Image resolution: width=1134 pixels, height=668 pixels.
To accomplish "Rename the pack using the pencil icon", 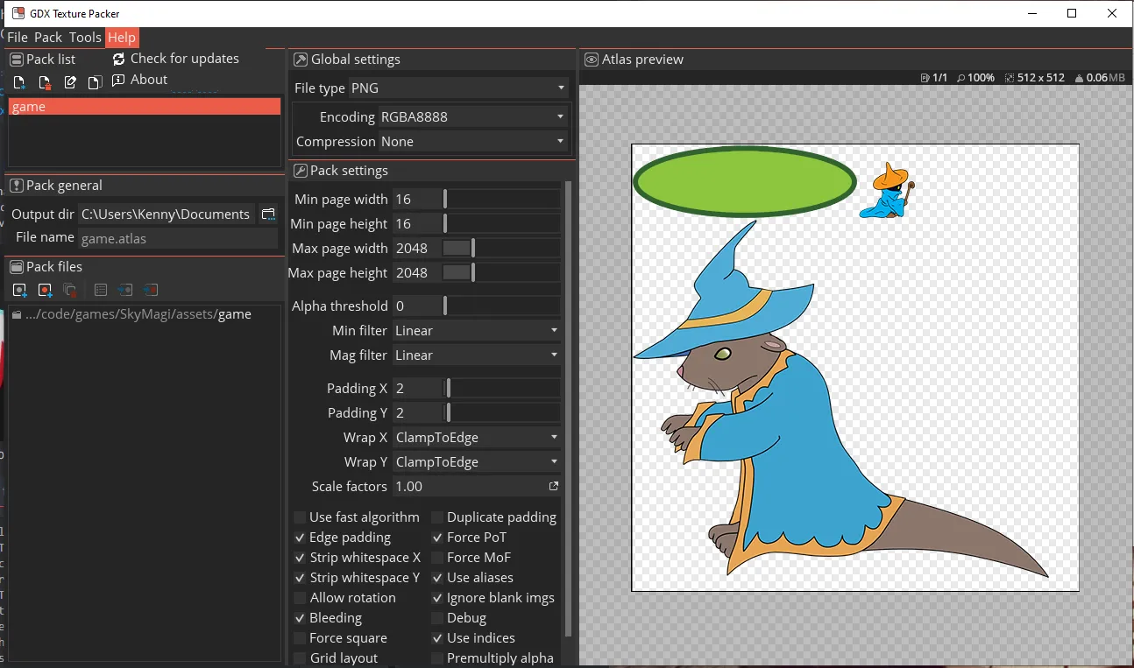I will (x=70, y=82).
